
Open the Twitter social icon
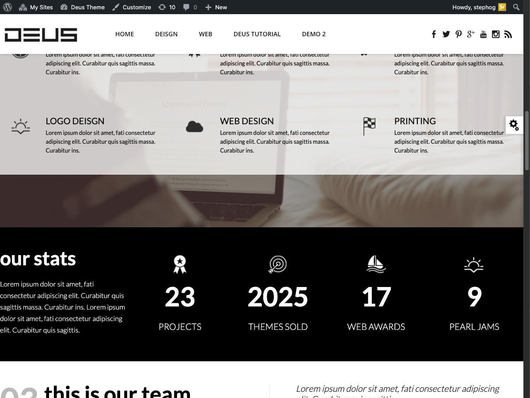click(446, 34)
